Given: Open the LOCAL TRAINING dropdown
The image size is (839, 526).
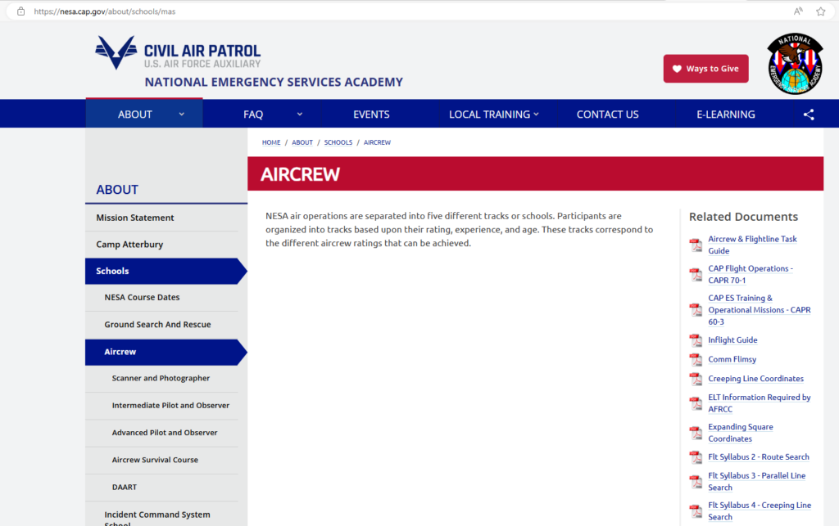Looking at the screenshot, I should tap(493, 115).
